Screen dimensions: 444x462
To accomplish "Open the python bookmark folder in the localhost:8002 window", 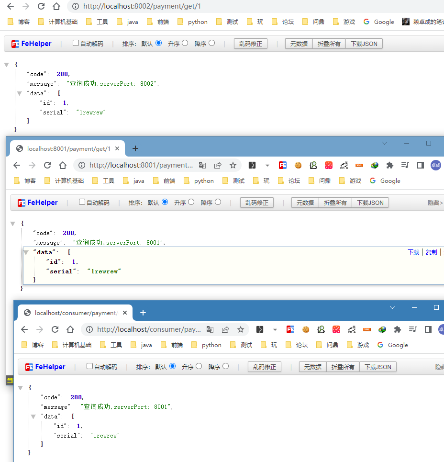I will (192, 22).
